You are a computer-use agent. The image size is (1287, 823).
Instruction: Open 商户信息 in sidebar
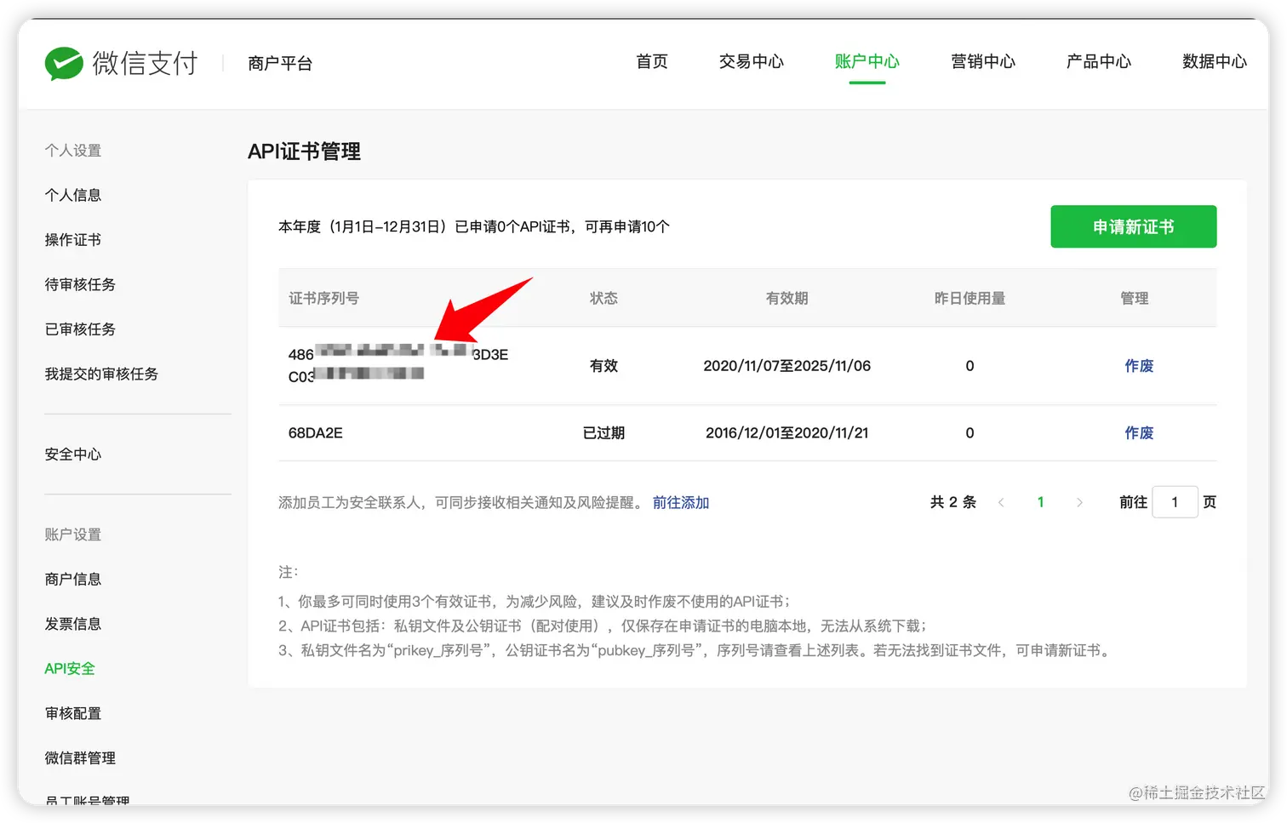pyautogui.click(x=73, y=580)
